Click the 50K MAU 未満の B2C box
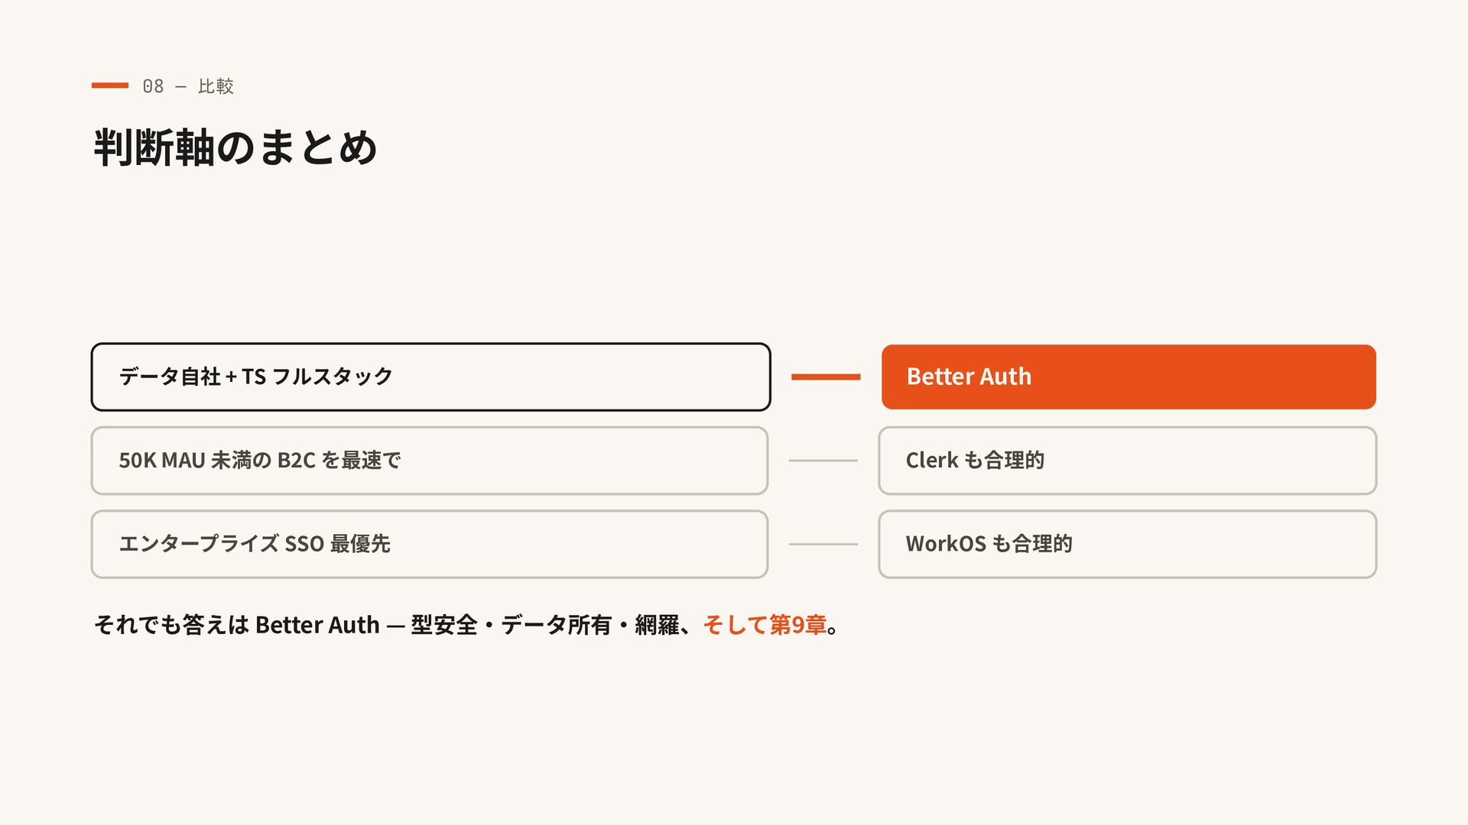The image size is (1468, 825). pos(430,461)
